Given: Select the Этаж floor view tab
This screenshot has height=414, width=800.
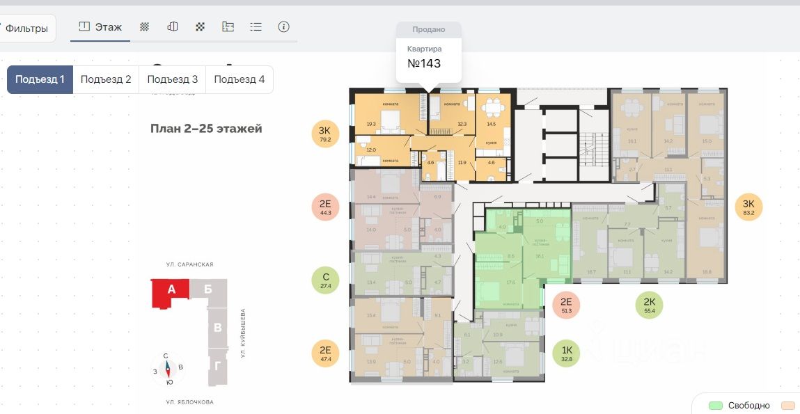Looking at the screenshot, I should click(x=100, y=27).
